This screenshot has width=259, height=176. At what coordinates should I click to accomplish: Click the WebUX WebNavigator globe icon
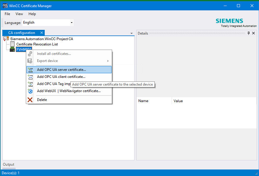[30, 91]
